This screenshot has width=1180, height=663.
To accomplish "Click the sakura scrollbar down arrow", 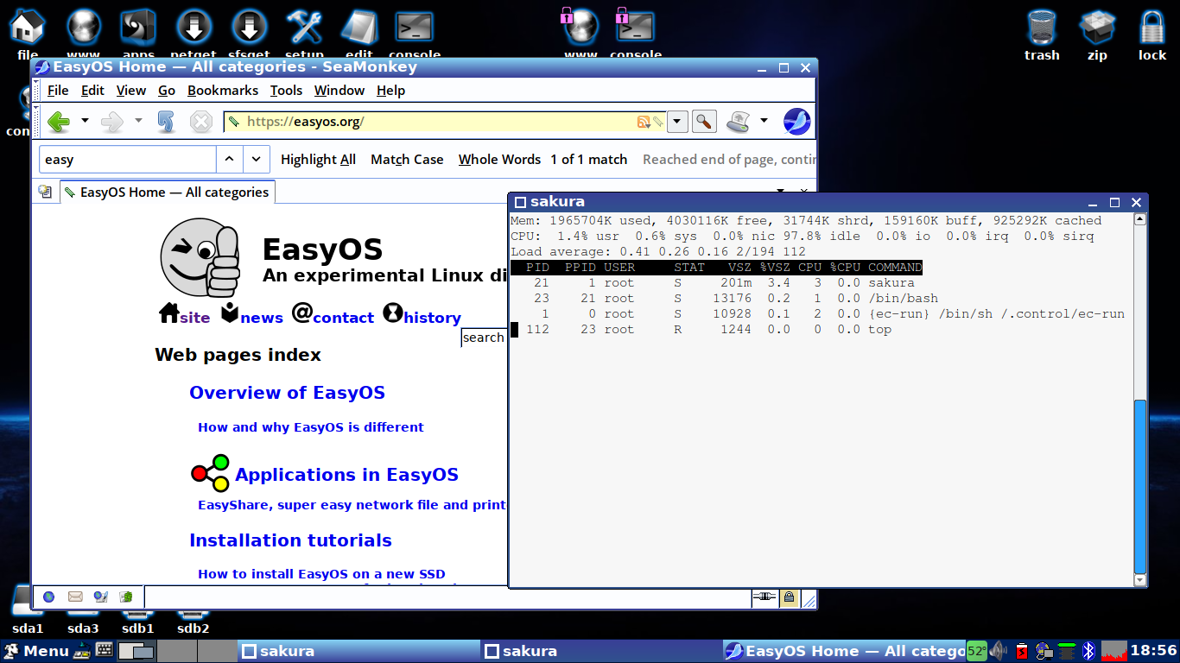I will (x=1140, y=580).
